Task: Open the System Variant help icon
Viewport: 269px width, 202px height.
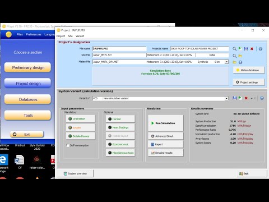Action: 262,98
